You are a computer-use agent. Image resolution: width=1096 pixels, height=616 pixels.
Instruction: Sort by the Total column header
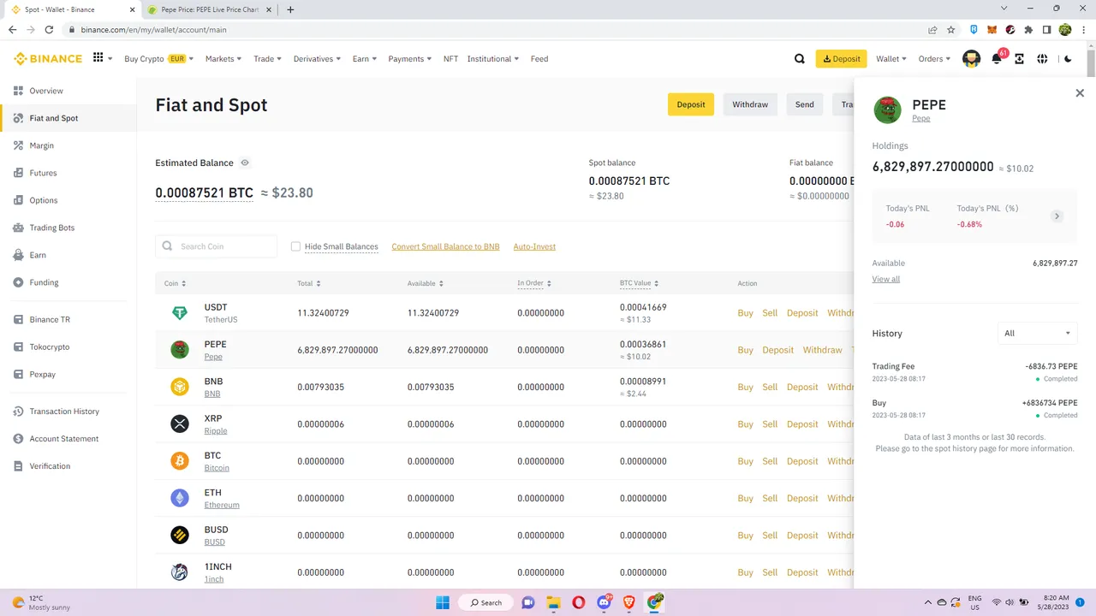(308, 283)
